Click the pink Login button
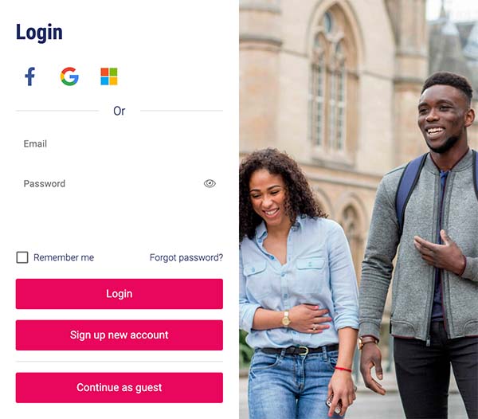The height and width of the screenshot is (419, 478). click(x=119, y=294)
